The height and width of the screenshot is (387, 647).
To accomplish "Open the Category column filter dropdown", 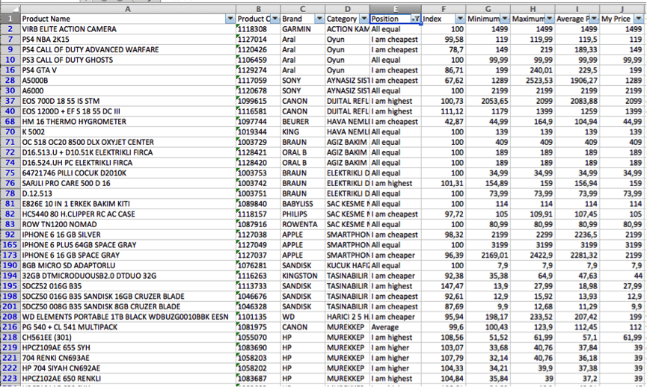I will point(364,19).
